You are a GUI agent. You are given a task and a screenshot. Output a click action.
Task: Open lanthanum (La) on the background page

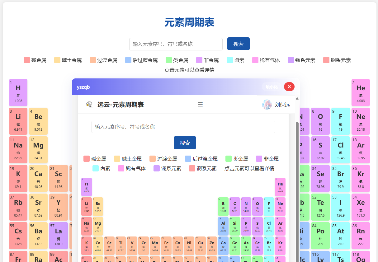pyautogui.click(x=59, y=236)
